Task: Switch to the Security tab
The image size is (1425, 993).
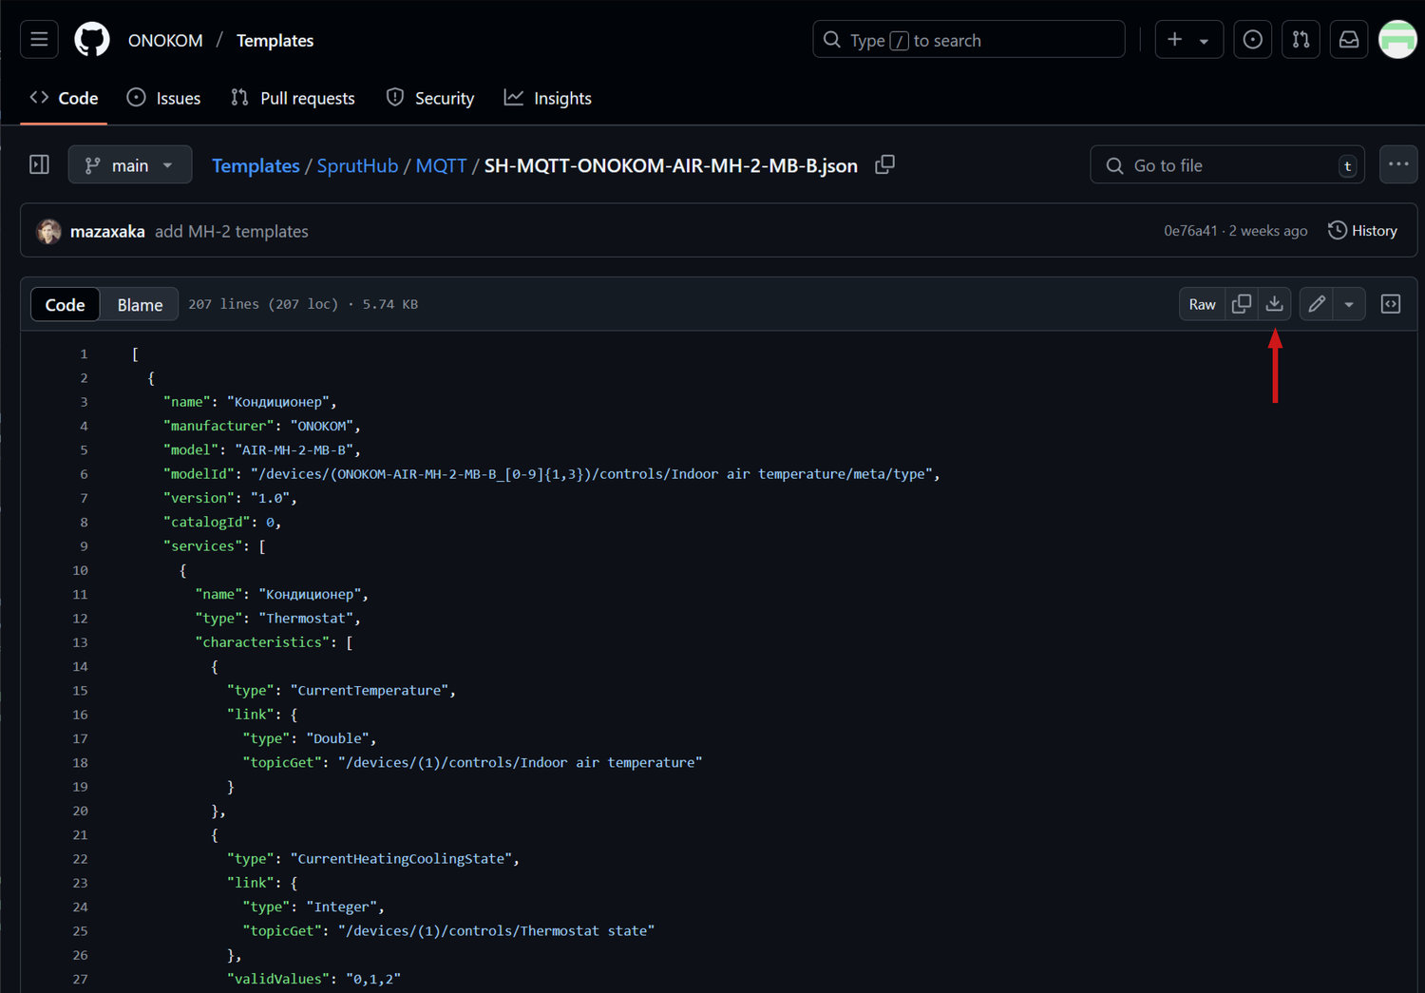Action: [430, 98]
